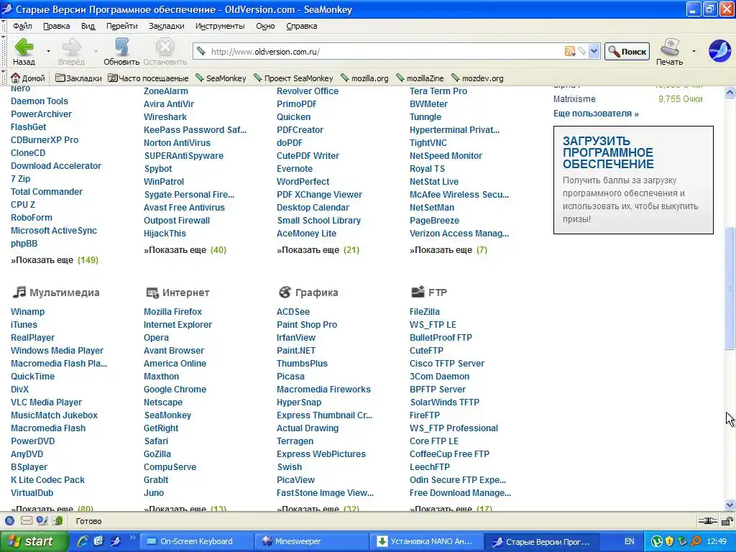The image size is (736, 552).
Task: Open the Печать options dropdown arrow
Action: tap(694, 51)
